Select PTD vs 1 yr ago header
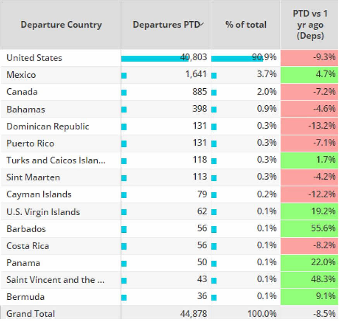339x321 pixels. [x=310, y=25]
